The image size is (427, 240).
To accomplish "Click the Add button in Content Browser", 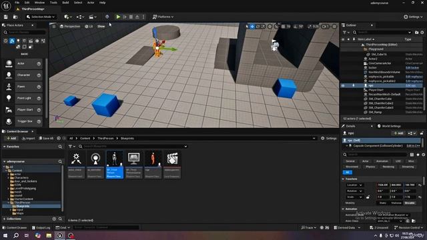I will coord(11,139).
